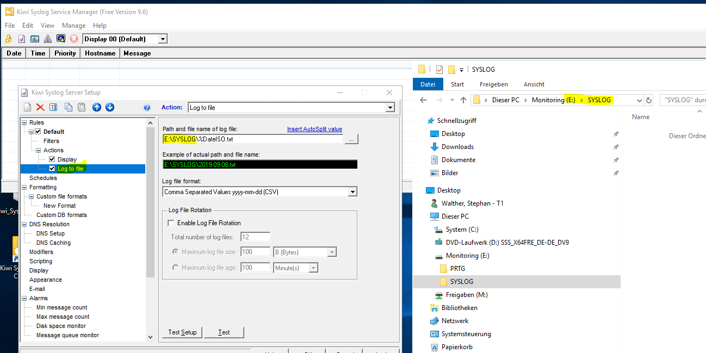Click the checkmark properties icon in Explorer title bar
The image size is (706, 353).
pyautogui.click(x=439, y=70)
